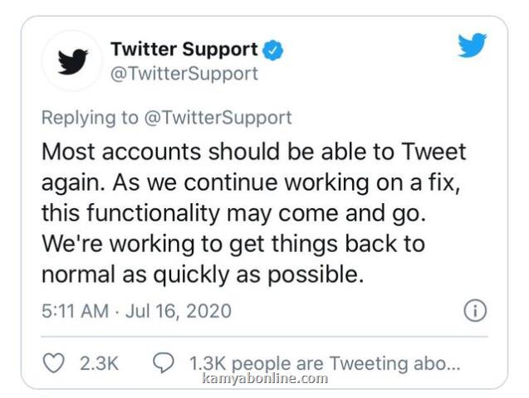Screen dimensions: 529x398
Task: Click the 'Replying to' label text
Action: tap(90, 118)
